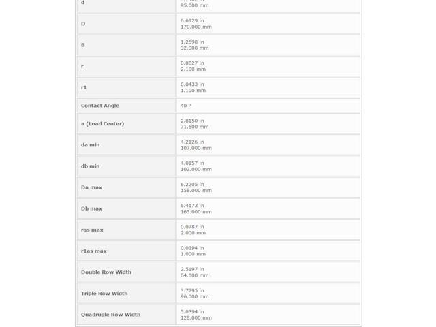Click the Contact Angle label cell
This screenshot has width=436, height=327.
126,106
